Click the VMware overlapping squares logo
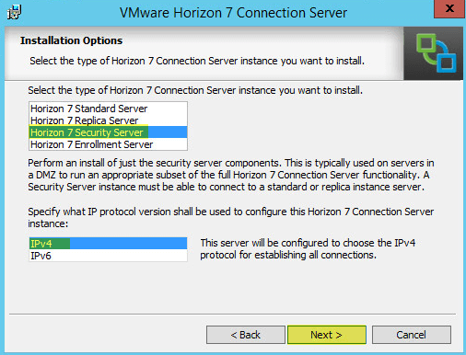This screenshot has width=466, height=355. point(436,53)
